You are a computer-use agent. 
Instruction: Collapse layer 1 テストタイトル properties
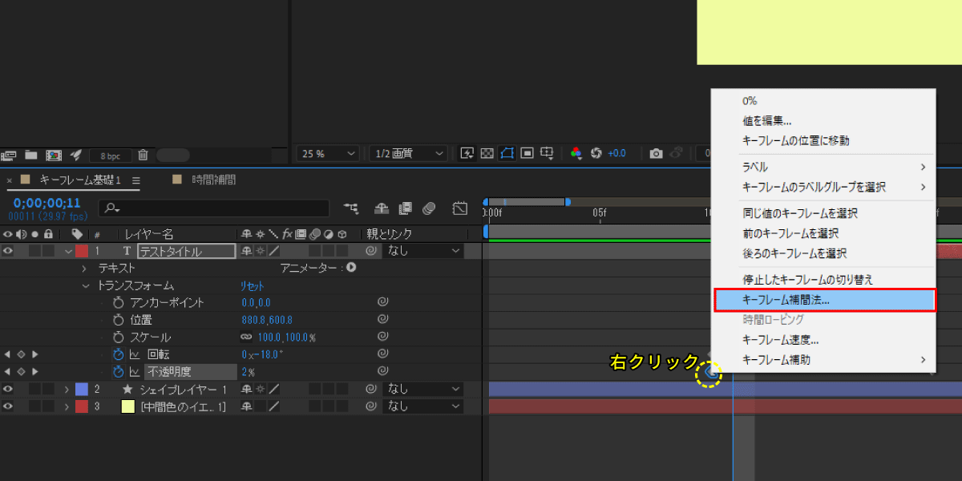[x=67, y=251]
